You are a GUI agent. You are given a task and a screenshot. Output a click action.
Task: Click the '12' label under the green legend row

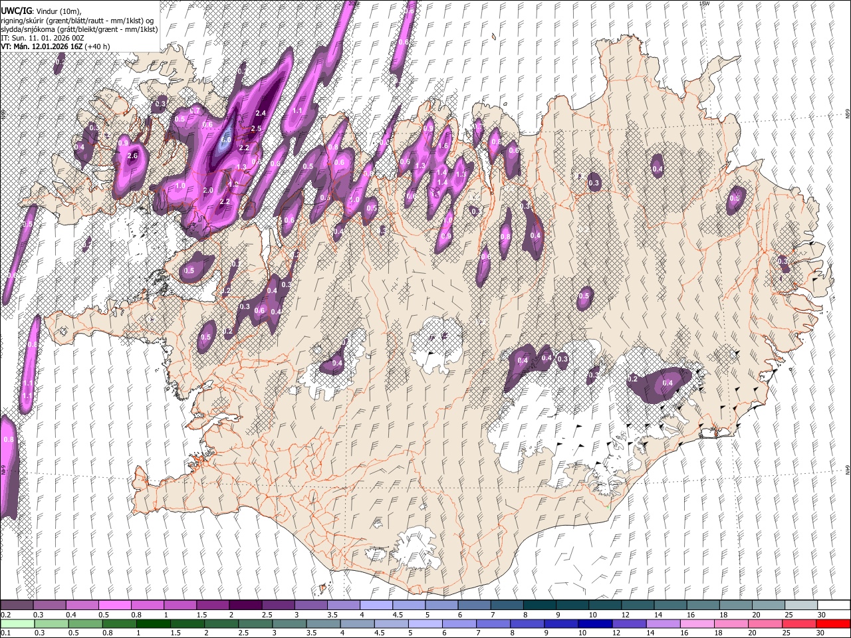pyautogui.click(x=616, y=633)
